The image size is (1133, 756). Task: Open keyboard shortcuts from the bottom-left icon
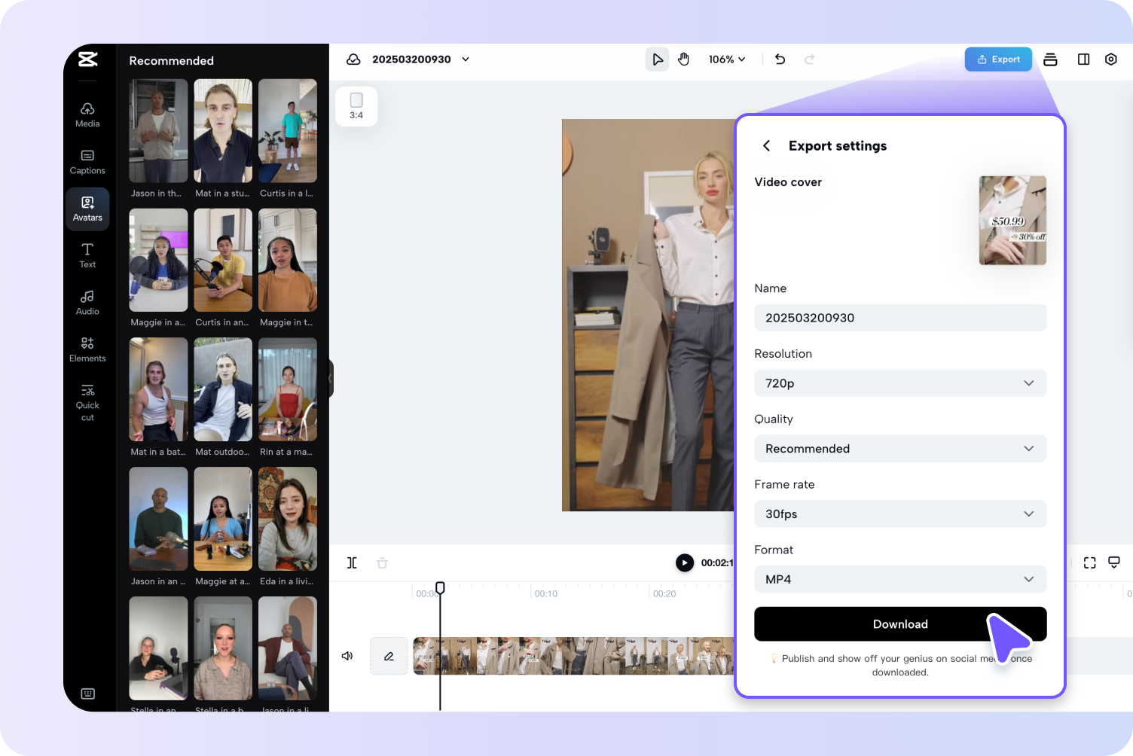point(87,694)
